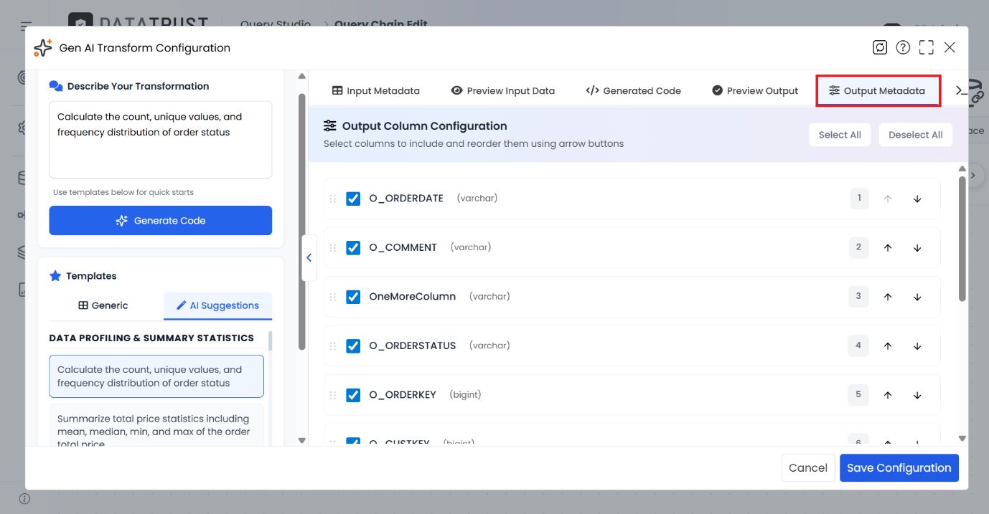Uncheck the O_ORDERDATE column checkbox
The image size is (989, 514).
pos(353,199)
